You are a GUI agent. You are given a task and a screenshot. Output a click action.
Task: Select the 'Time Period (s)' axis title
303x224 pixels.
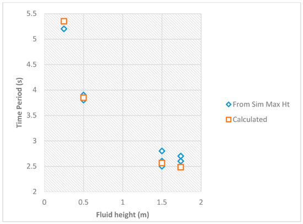tap(19, 103)
